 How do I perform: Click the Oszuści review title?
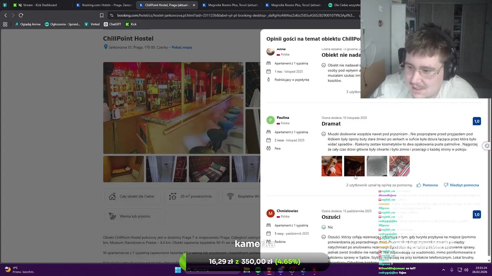pos(331,217)
